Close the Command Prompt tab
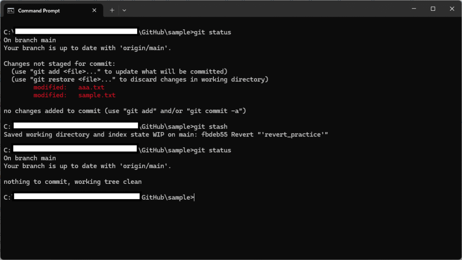This screenshot has height=260, width=462. pyautogui.click(x=94, y=10)
